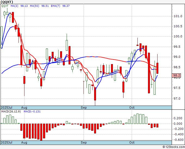185x149 pixels.
Task: Click the 101.0 price axis label
Action: (178, 16)
